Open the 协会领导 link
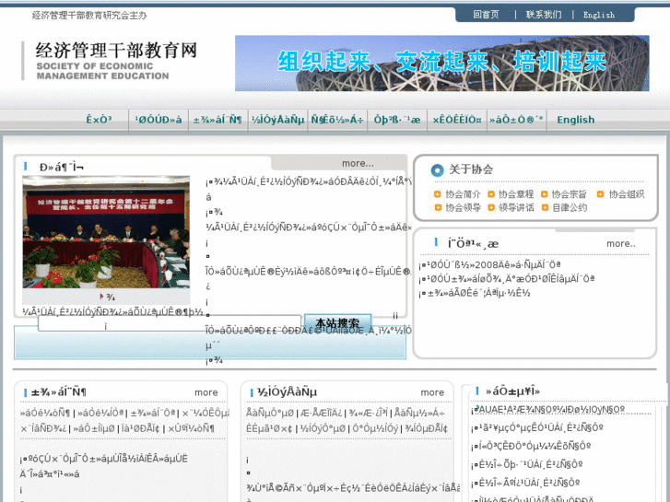The image size is (670, 502). [x=463, y=207]
